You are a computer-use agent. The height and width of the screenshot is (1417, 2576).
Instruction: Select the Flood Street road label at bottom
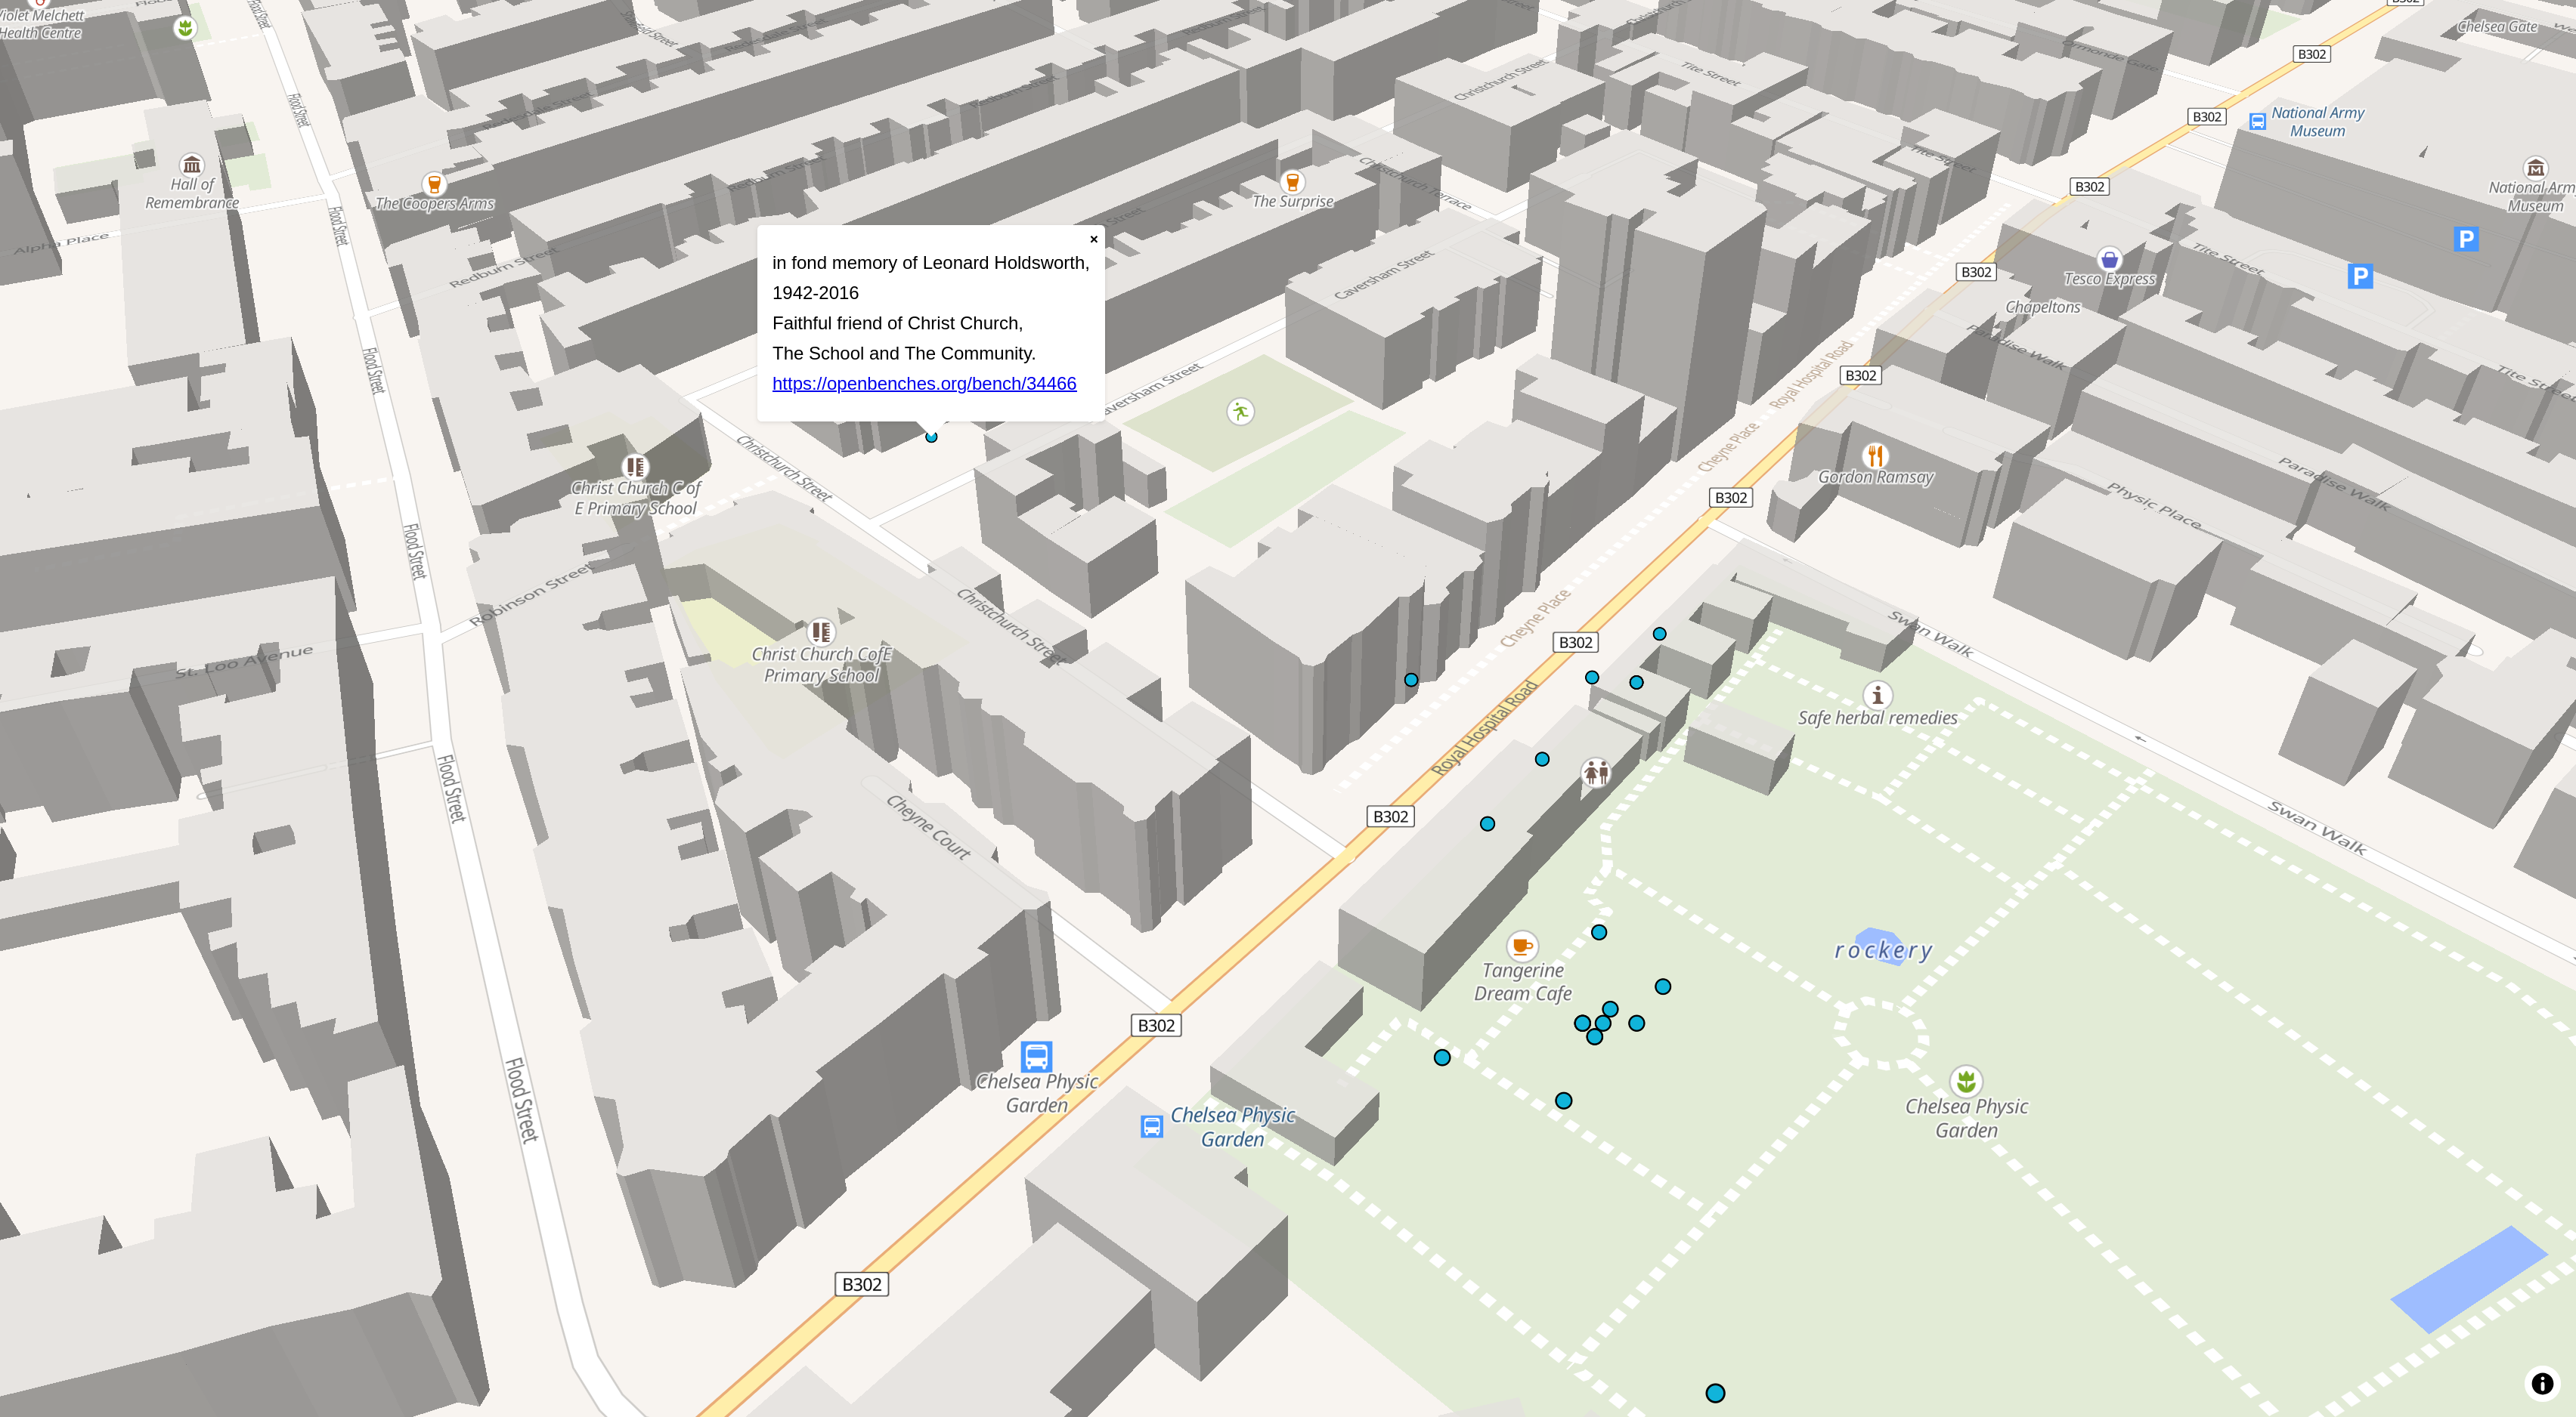pos(521,1101)
